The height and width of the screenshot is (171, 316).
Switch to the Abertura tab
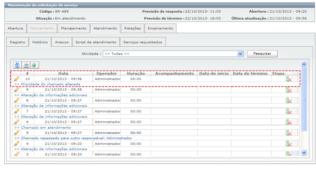click(15, 28)
